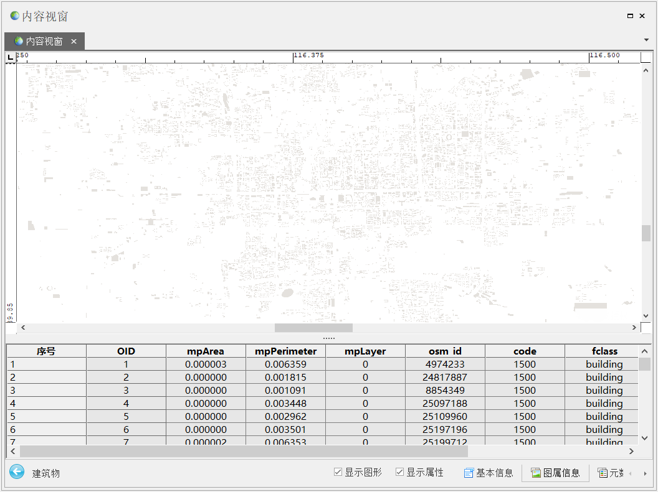Click the osm_id column header
The image size is (658, 492).
(x=445, y=351)
